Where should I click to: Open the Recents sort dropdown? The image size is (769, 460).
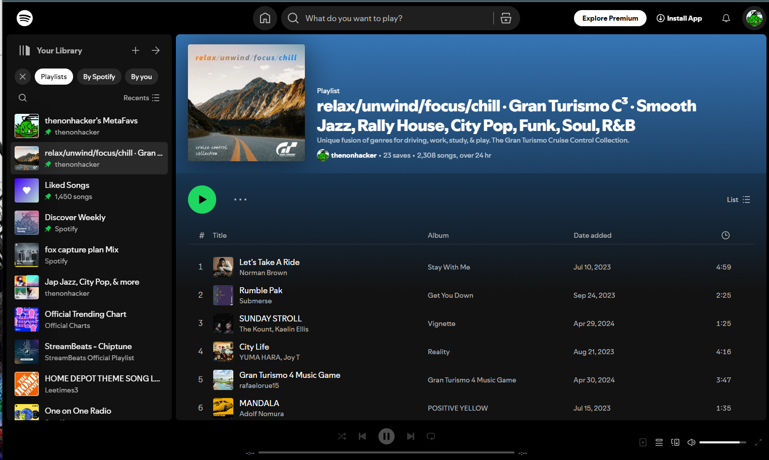point(142,98)
